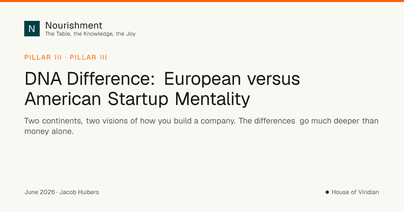Click the June 2026 publication date
This screenshot has height=212, width=404.
point(39,192)
